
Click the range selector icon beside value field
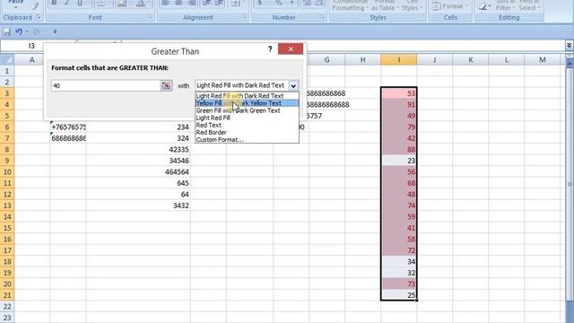point(166,86)
